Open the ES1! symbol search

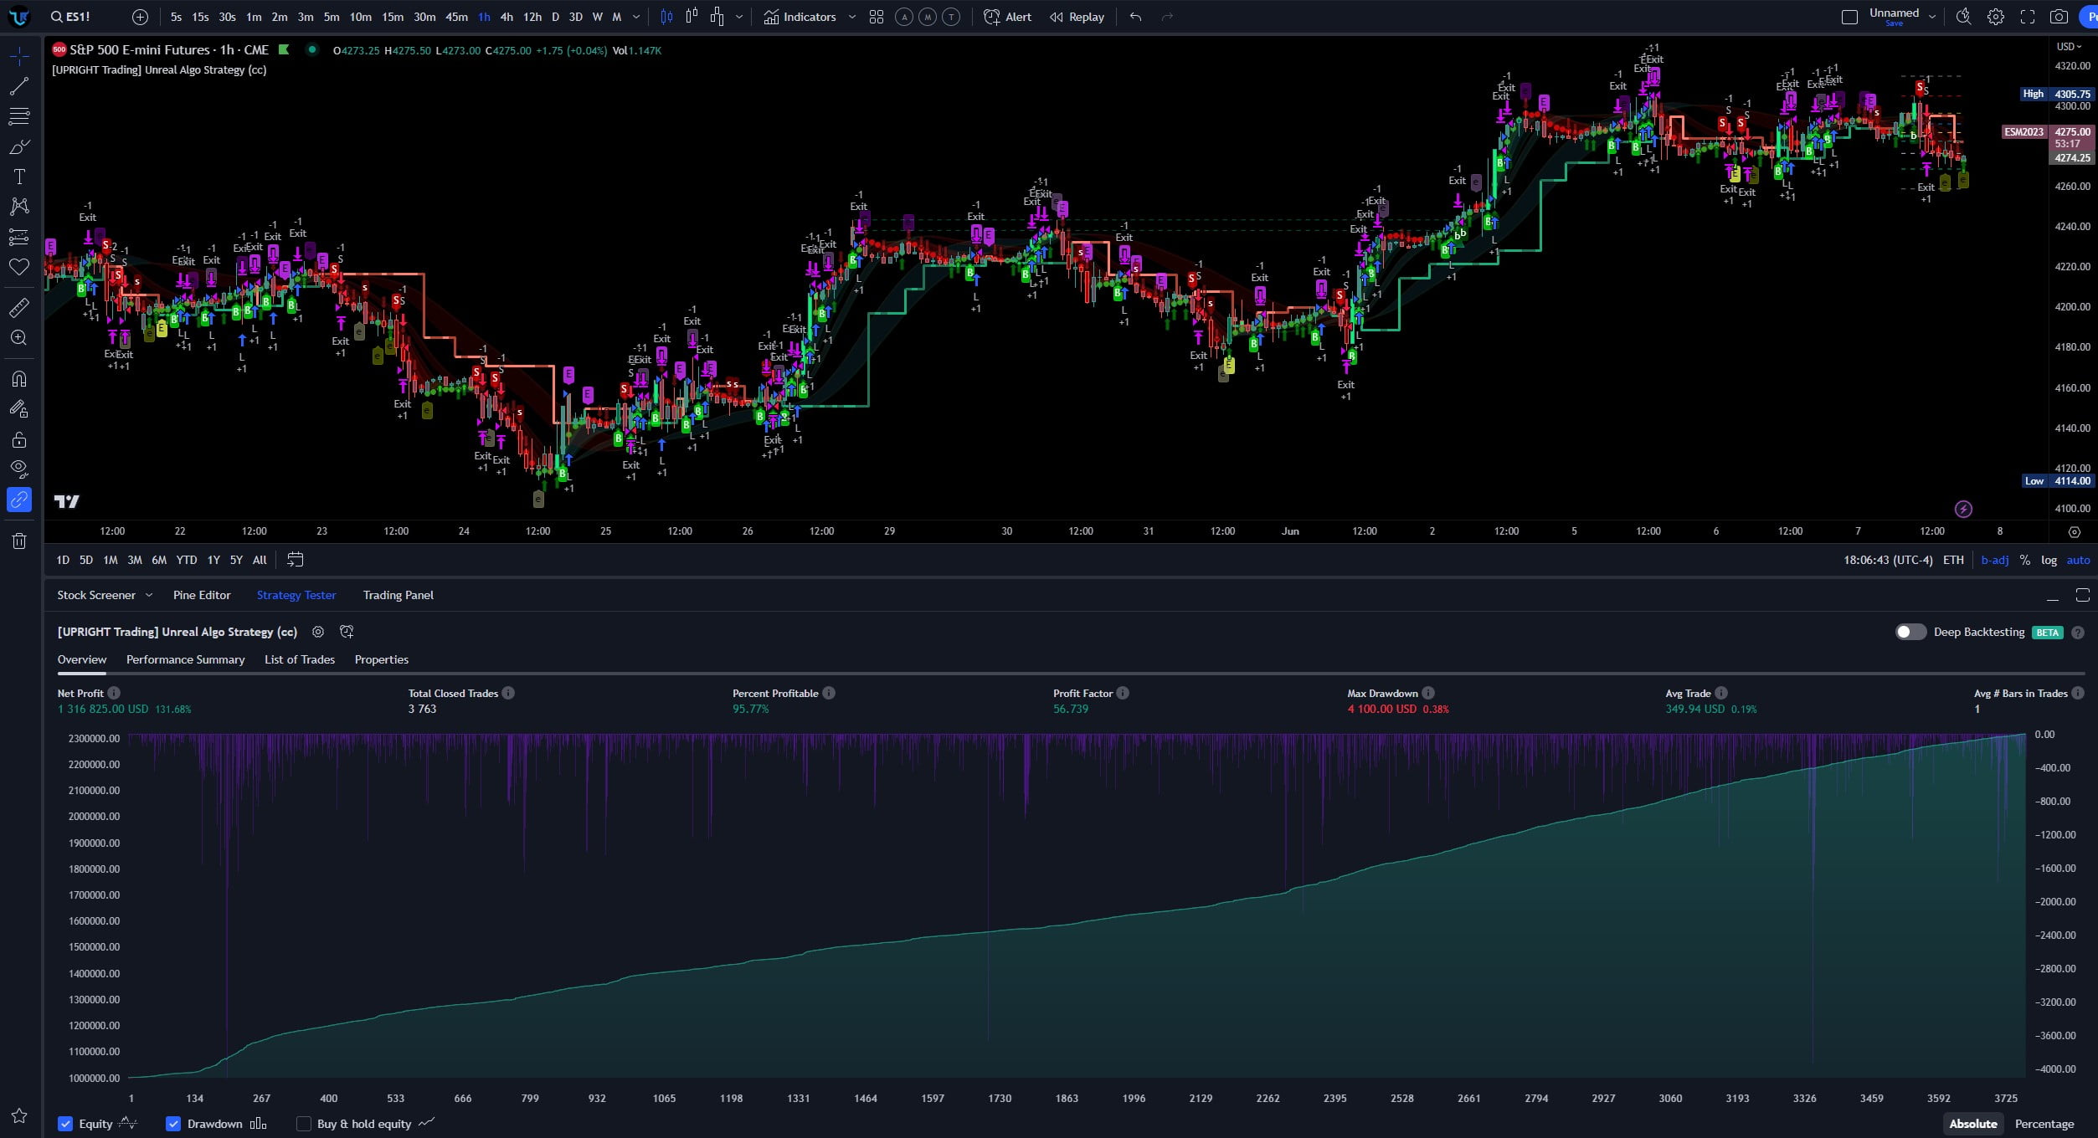coord(70,17)
